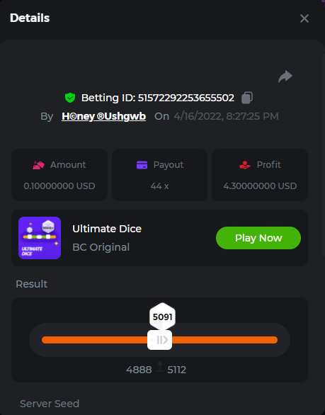
Task: Click the Play Now button
Action: 258,238
